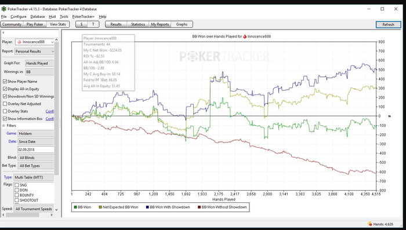The image size is (406, 230).
Task: Toggle Show Player Name checkbox
Action: pos(5,81)
